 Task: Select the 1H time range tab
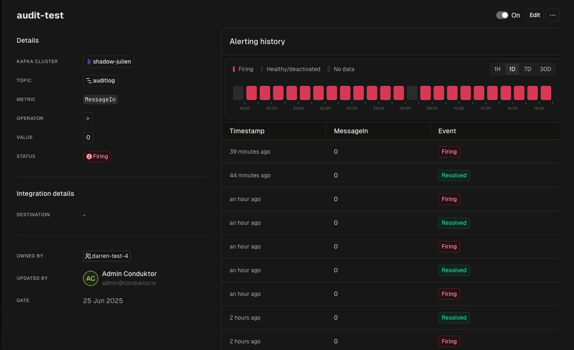point(497,69)
